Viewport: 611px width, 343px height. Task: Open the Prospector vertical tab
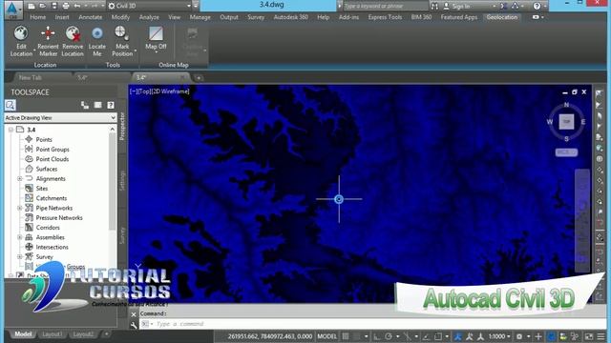pos(122,126)
